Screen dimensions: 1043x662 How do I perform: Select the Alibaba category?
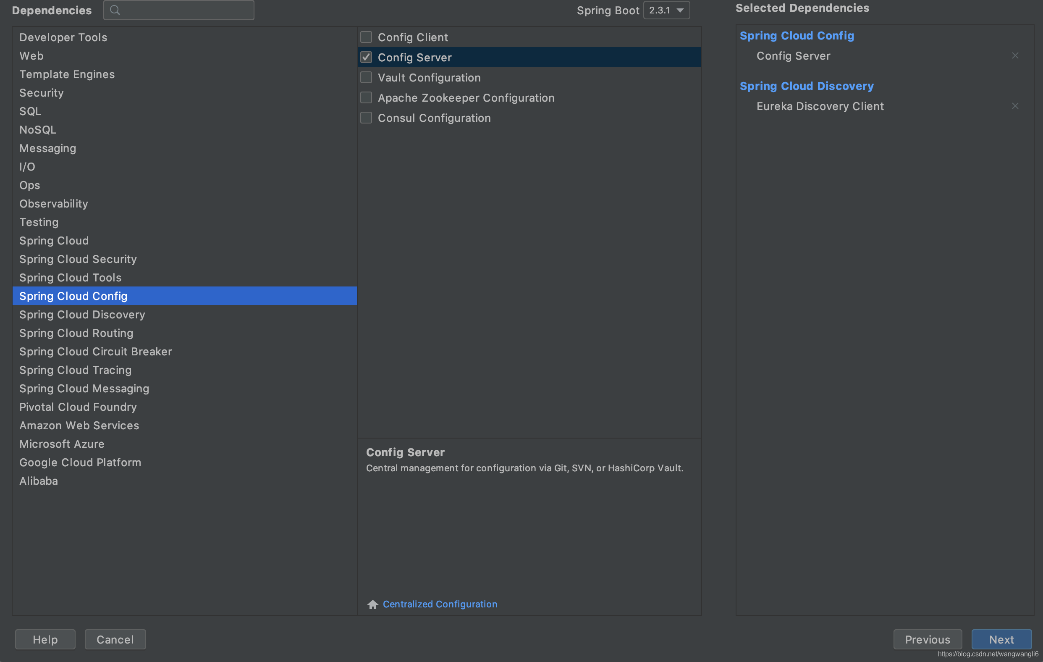coord(39,481)
